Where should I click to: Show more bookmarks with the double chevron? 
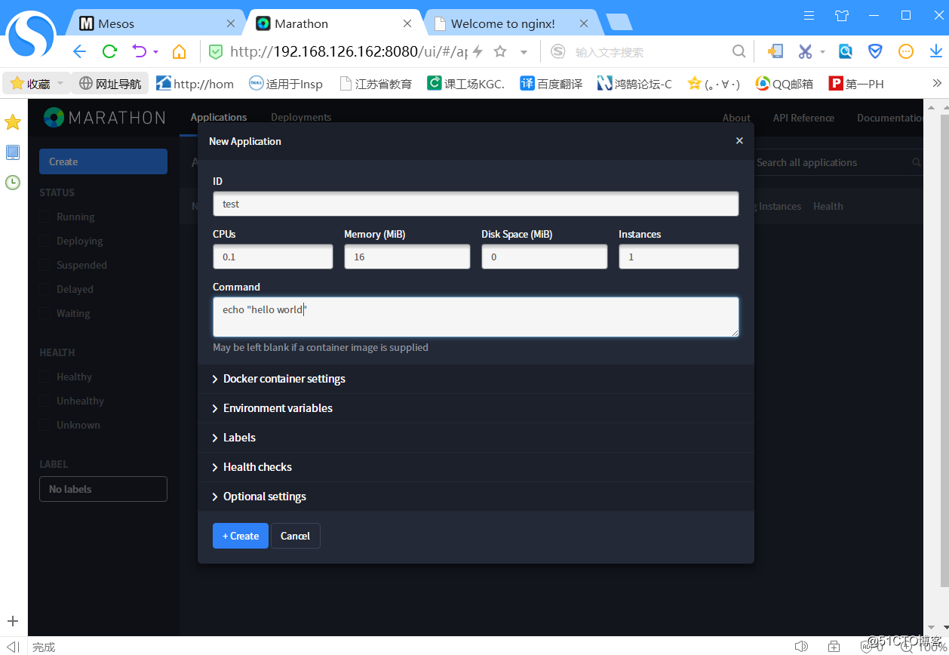coord(937,83)
